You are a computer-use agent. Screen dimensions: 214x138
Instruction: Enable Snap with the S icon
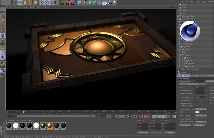3,57
